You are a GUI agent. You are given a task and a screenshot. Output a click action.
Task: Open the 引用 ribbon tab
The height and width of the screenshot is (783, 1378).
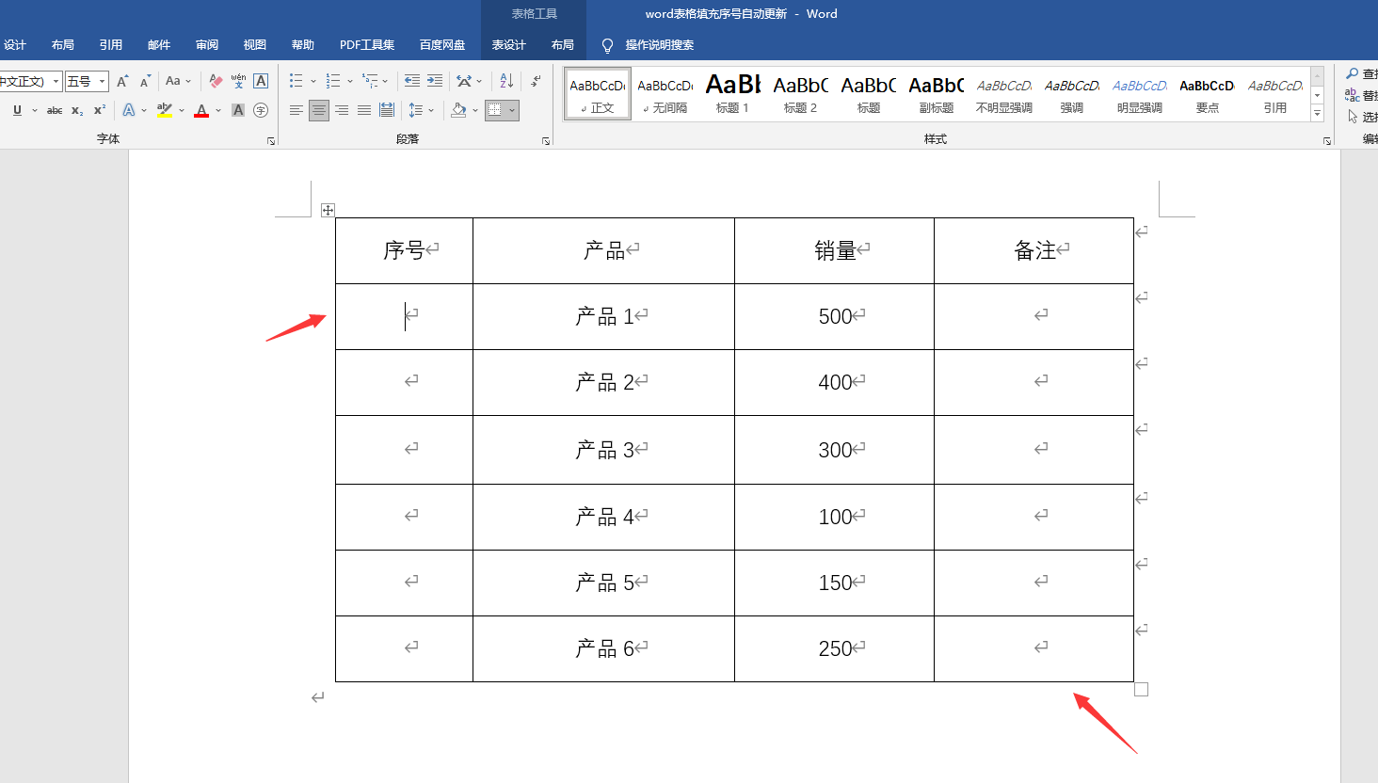(111, 45)
